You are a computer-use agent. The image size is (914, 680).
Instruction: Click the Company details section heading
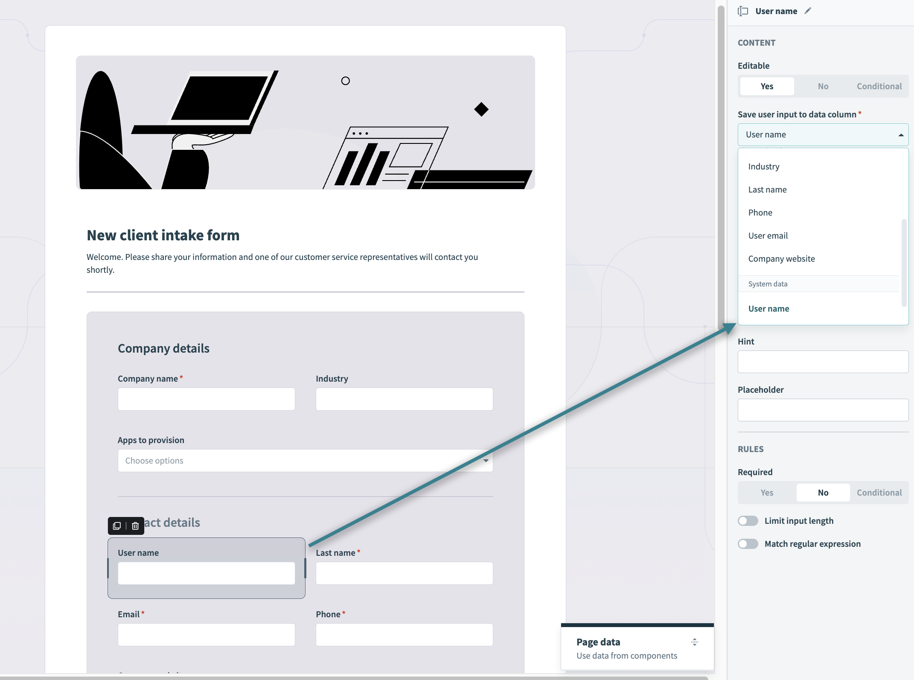click(163, 348)
